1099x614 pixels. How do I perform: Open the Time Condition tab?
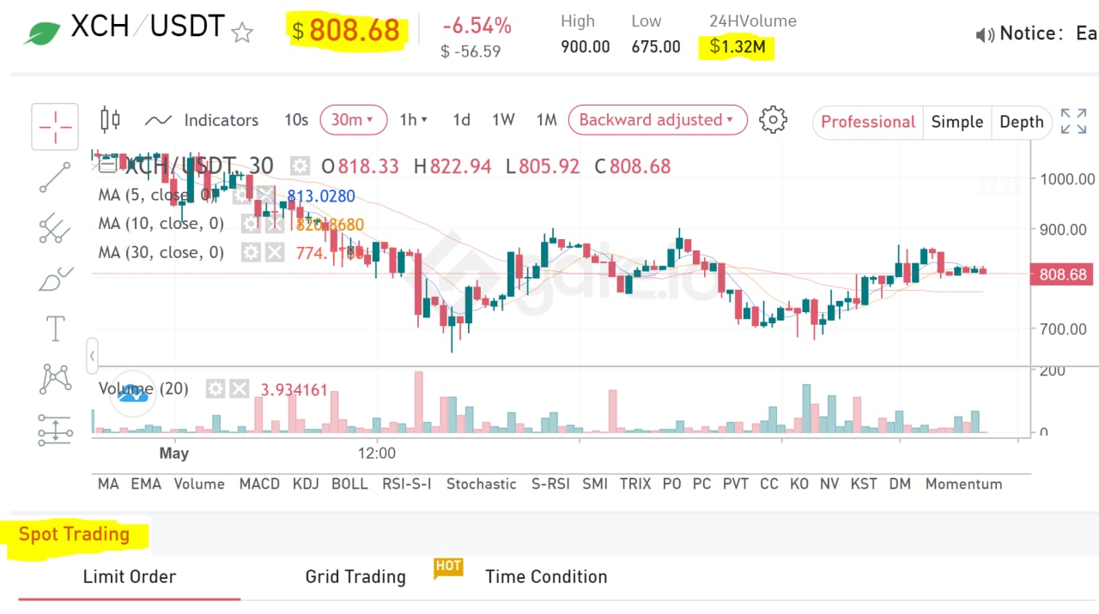point(546,576)
